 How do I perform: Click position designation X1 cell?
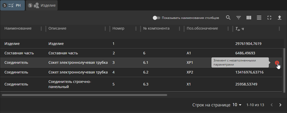tap(189, 84)
